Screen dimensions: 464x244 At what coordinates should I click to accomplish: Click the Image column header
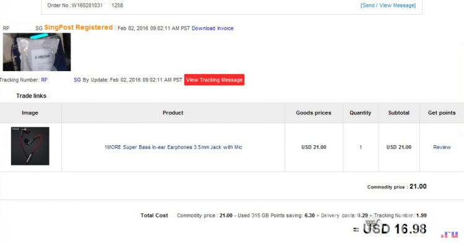pos(30,113)
